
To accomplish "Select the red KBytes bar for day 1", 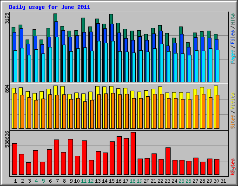I will 14,159.
